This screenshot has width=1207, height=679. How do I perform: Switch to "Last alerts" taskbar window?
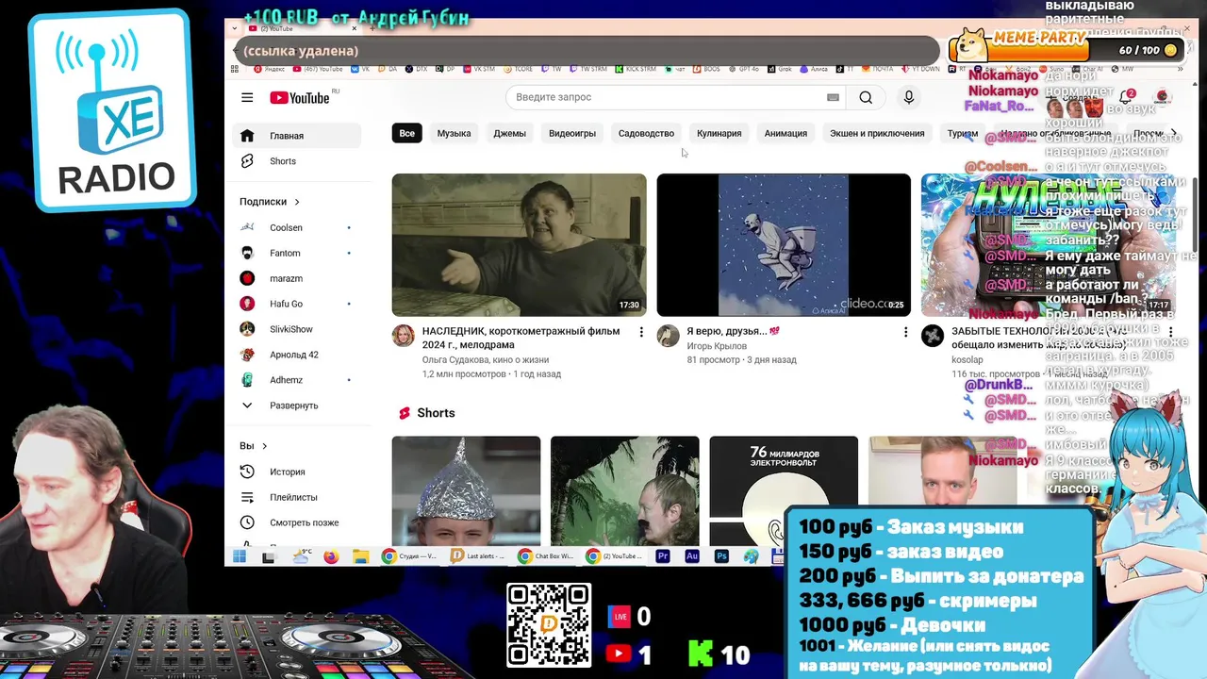click(x=478, y=556)
